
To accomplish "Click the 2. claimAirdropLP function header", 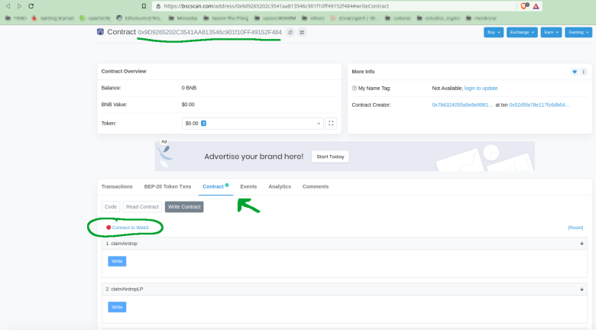I will 345,290.
